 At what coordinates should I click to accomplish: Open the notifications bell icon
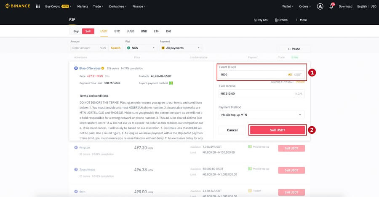(x=331, y=6)
